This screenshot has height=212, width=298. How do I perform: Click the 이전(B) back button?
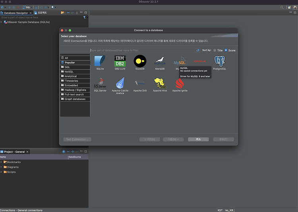pyautogui.click(x=150, y=139)
